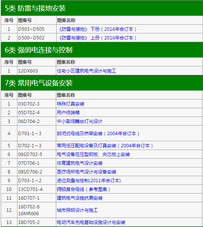Select the 6类 强弱电连接与控制 section header
203x227 pixels.
coord(102,50)
